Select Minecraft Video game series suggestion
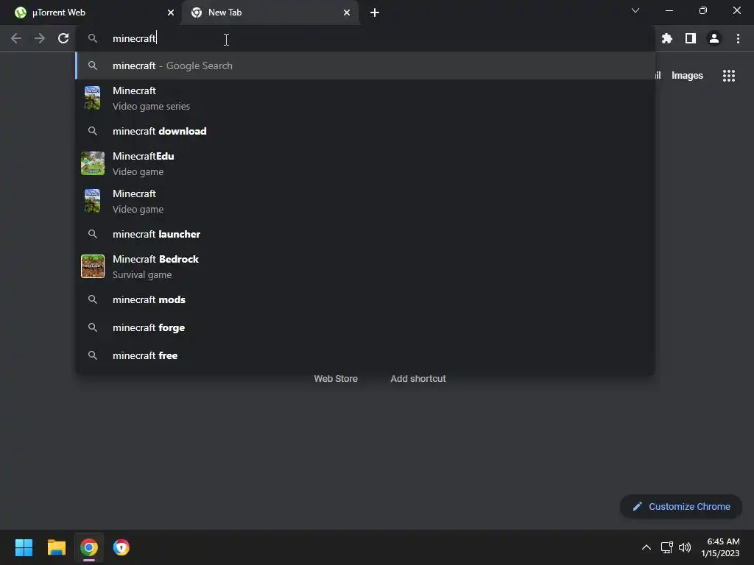This screenshot has height=565, width=754. pos(365,98)
